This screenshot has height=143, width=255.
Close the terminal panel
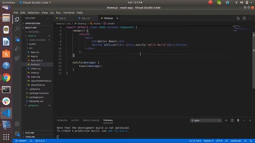coord(250,120)
